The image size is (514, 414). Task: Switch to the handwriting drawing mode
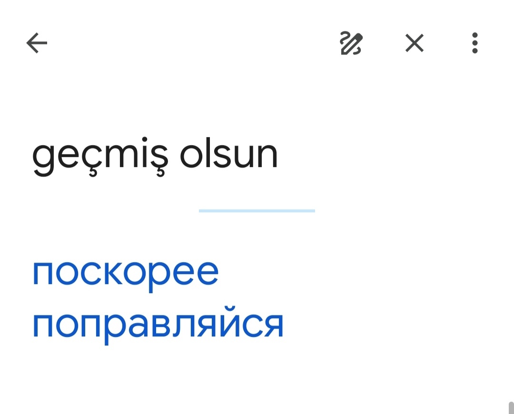pyautogui.click(x=351, y=44)
